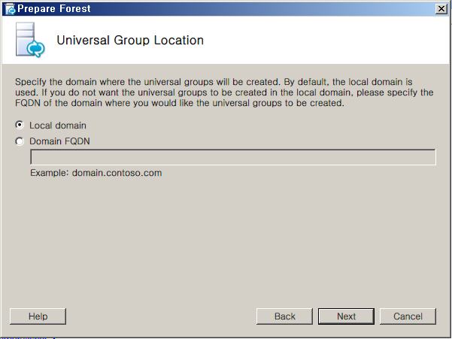Close the Prepare Forest dialog window
This screenshot has height=339, width=452.
tap(441, 9)
